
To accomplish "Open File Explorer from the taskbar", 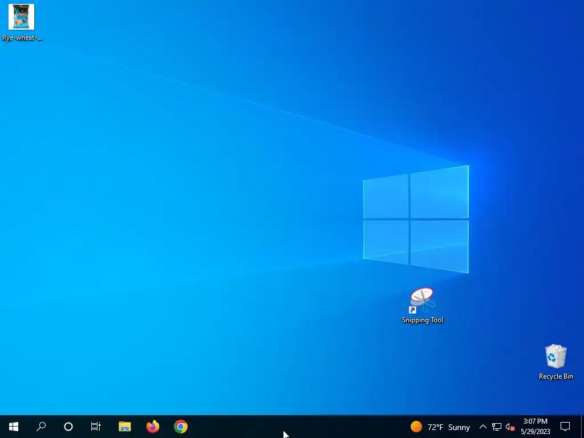I will 124,427.
